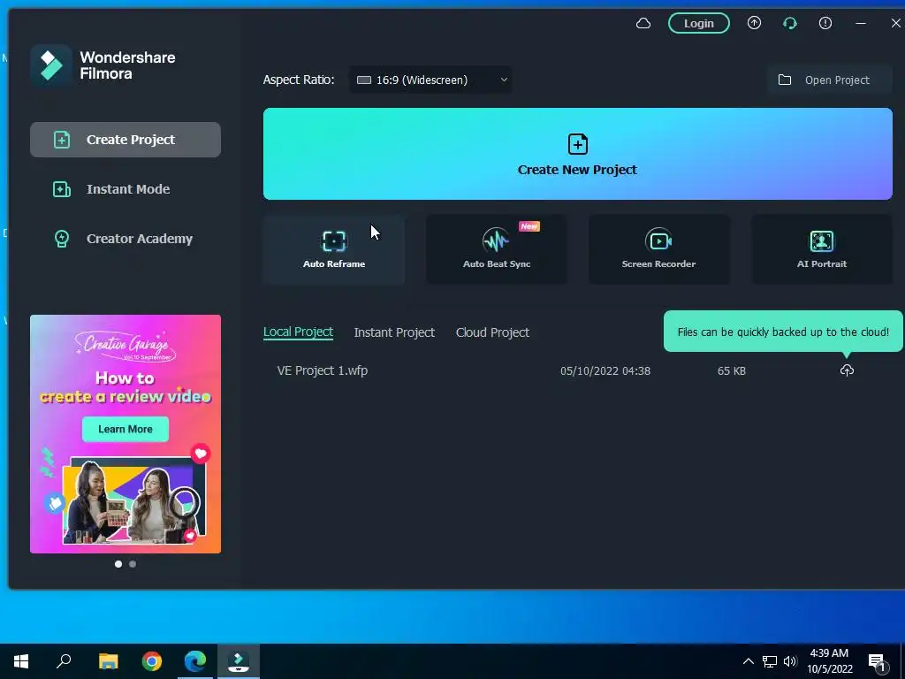The width and height of the screenshot is (905, 679).
Task: Launch the AI Portrait tool
Action: [x=821, y=249]
